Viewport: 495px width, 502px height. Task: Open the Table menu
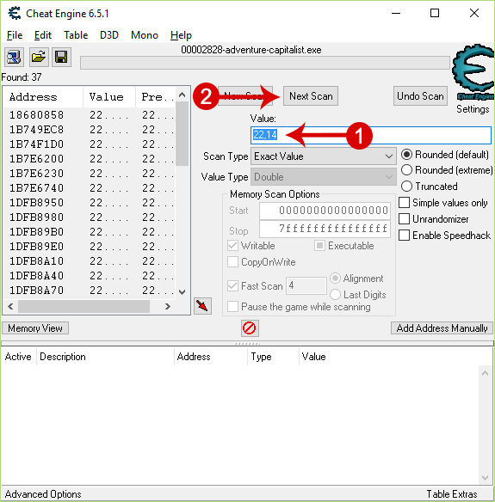pos(76,35)
